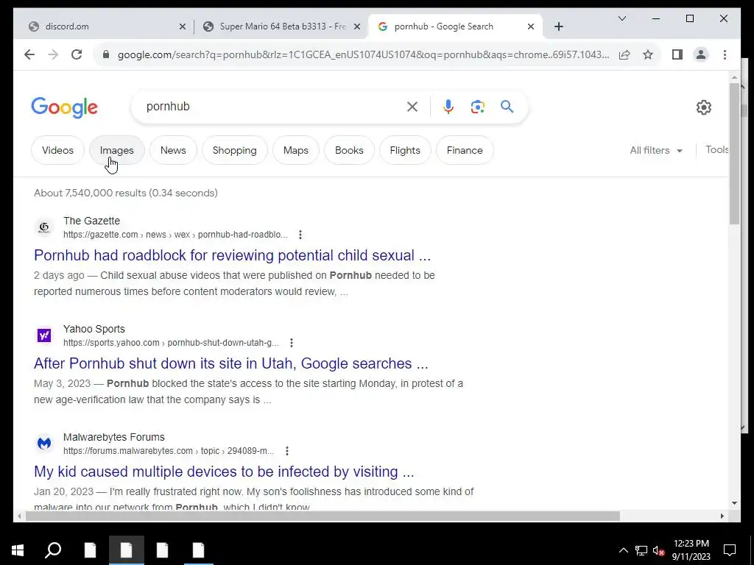Open the Chrome three-dot menu
The height and width of the screenshot is (565, 754).
tap(725, 54)
